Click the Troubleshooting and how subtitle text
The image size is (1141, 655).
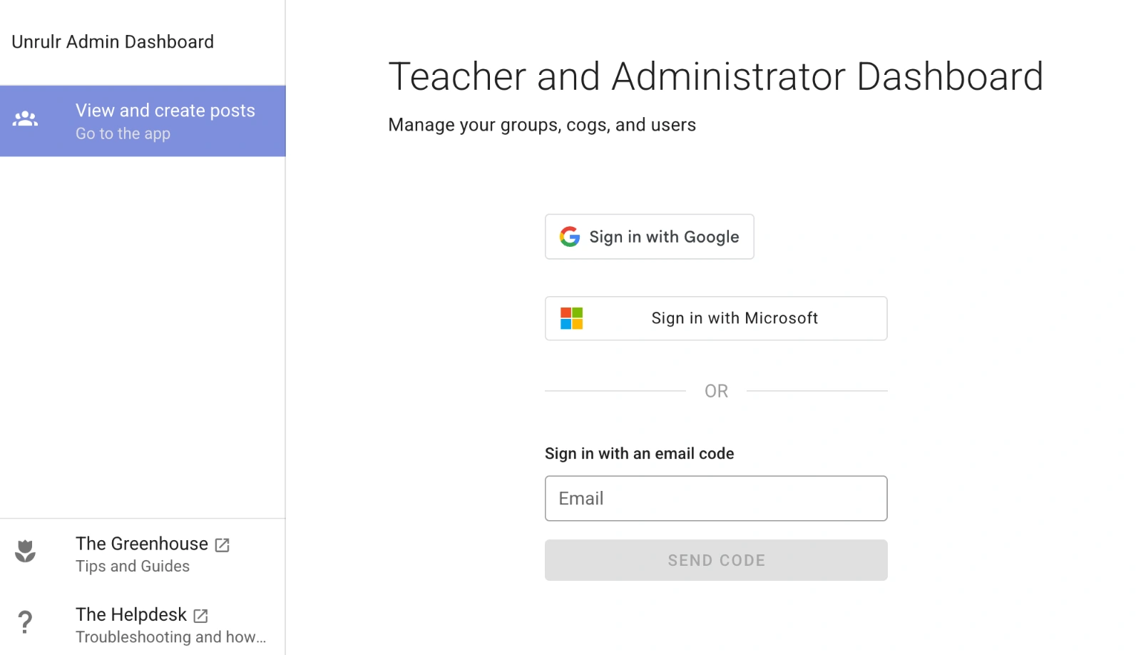click(x=170, y=637)
